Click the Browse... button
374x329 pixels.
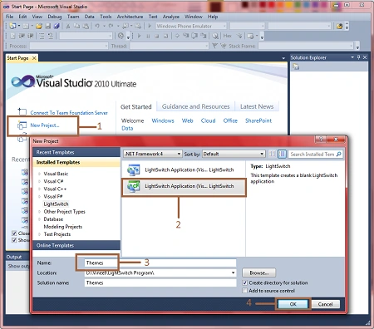[x=259, y=273]
